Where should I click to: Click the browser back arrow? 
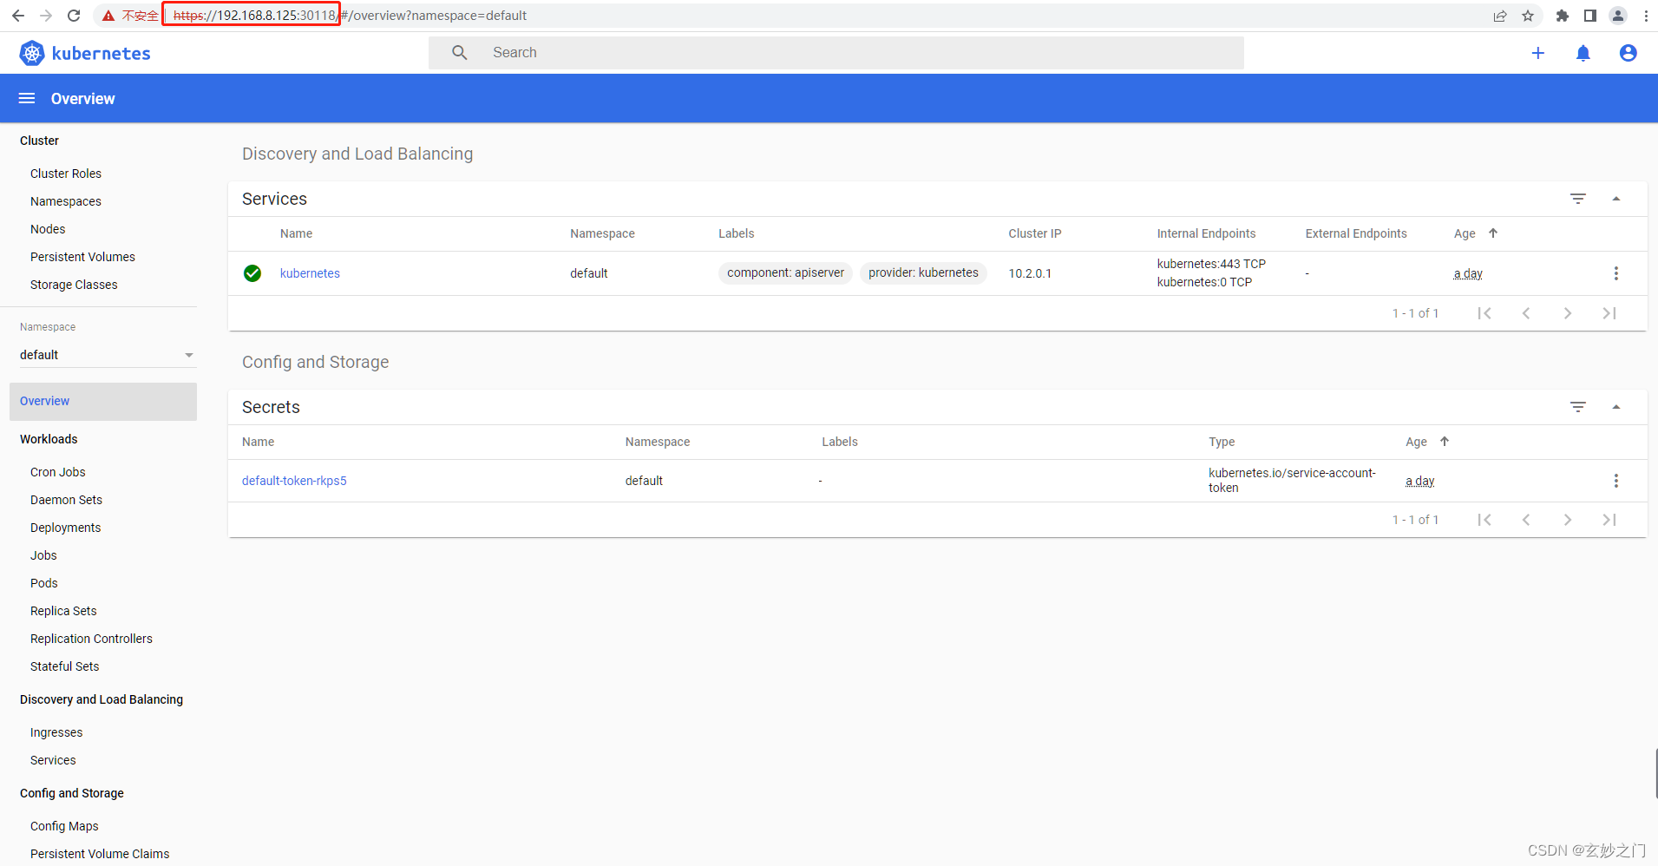pos(18,16)
